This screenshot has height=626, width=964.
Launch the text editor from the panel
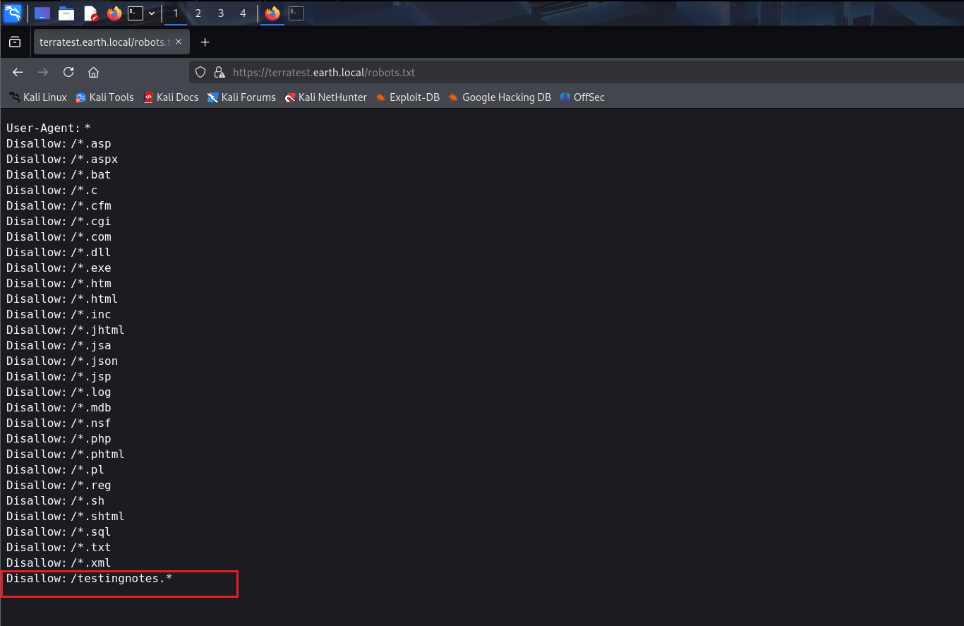click(90, 13)
